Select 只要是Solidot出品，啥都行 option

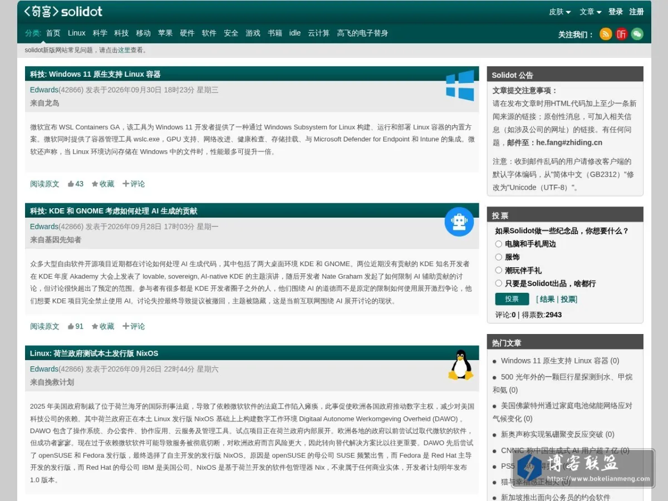(499, 283)
